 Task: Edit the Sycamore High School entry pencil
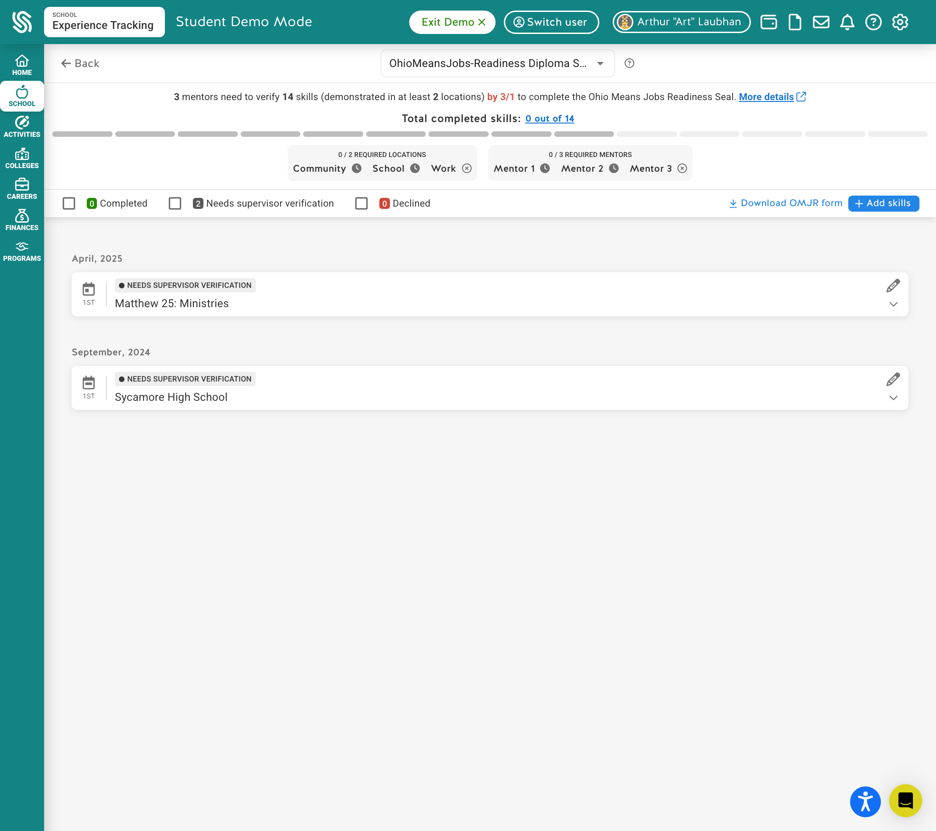[x=893, y=379]
